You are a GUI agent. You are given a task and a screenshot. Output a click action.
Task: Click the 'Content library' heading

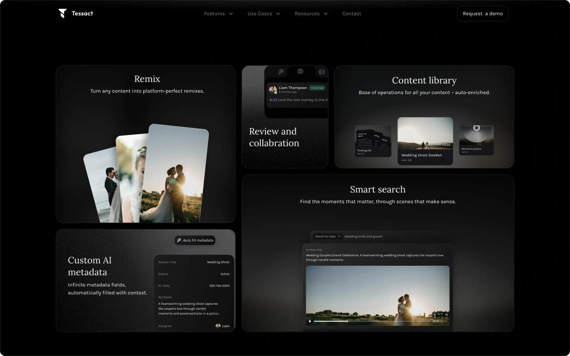[424, 81]
